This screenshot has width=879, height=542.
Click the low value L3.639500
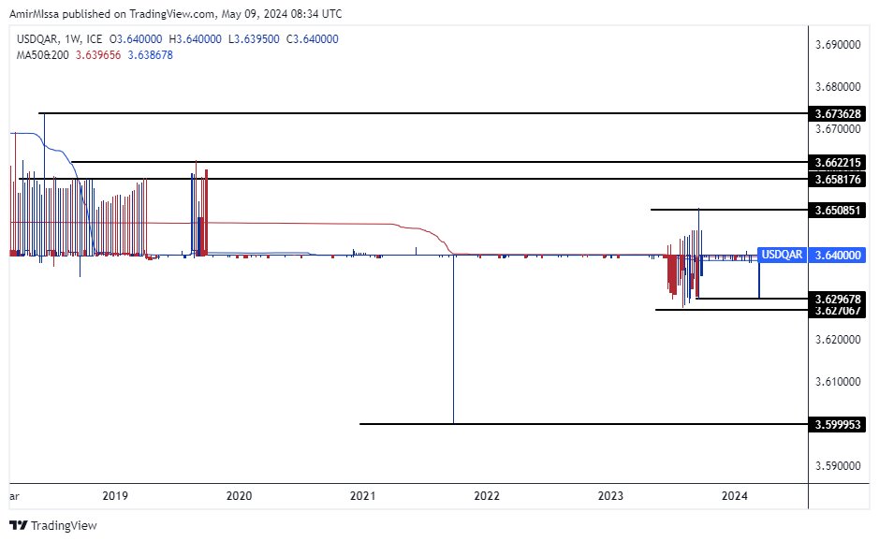click(x=254, y=39)
